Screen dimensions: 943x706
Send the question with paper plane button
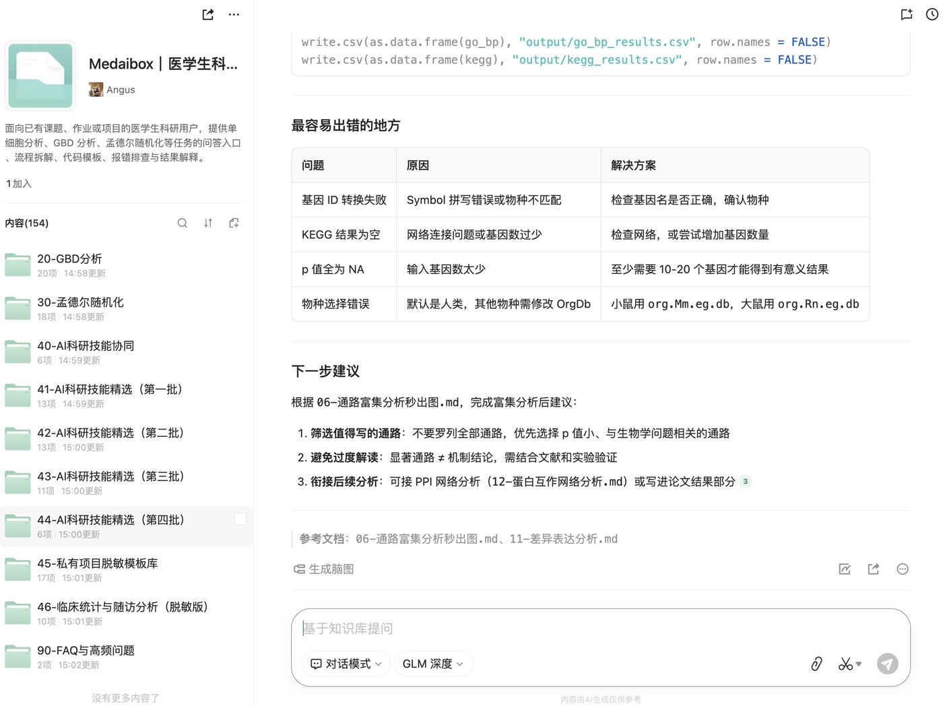click(887, 664)
